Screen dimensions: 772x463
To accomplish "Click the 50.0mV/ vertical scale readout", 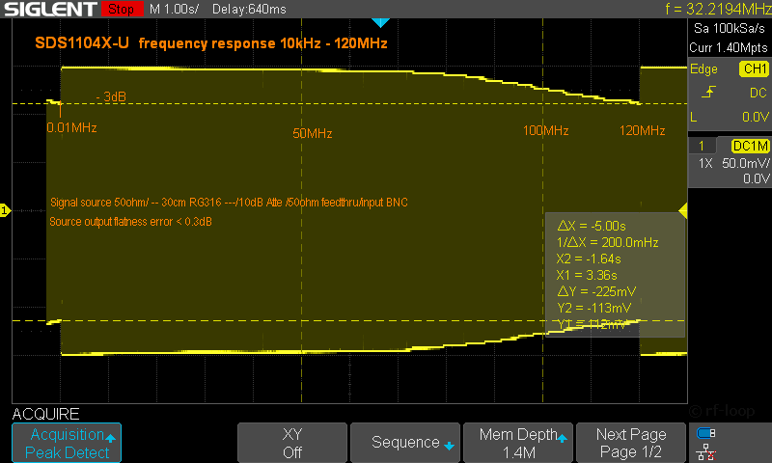I will [x=745, y=163].
